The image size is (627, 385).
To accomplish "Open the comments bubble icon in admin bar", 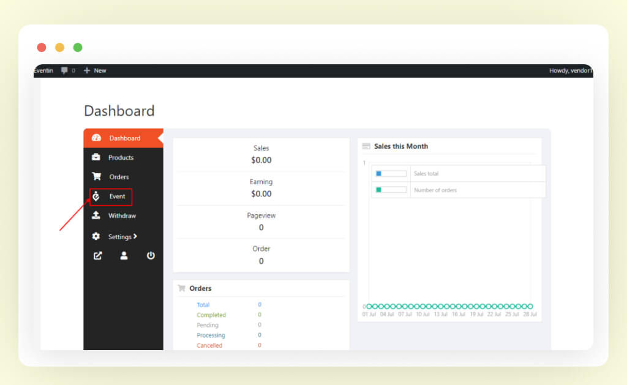I will [64, 70].
